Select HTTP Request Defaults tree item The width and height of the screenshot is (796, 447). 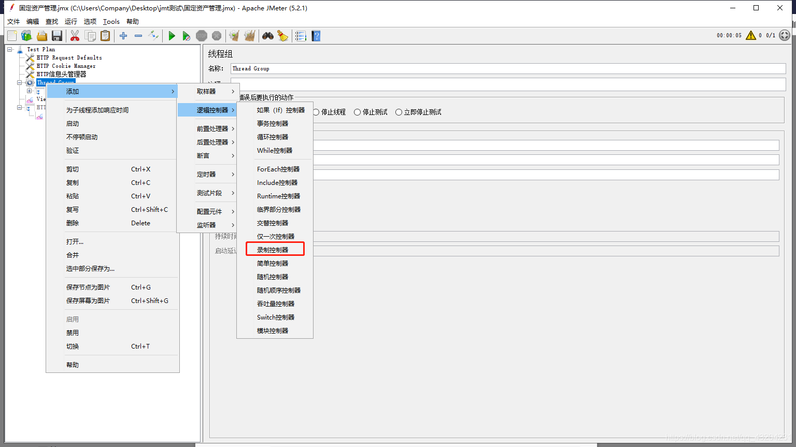tap(69, 58)
